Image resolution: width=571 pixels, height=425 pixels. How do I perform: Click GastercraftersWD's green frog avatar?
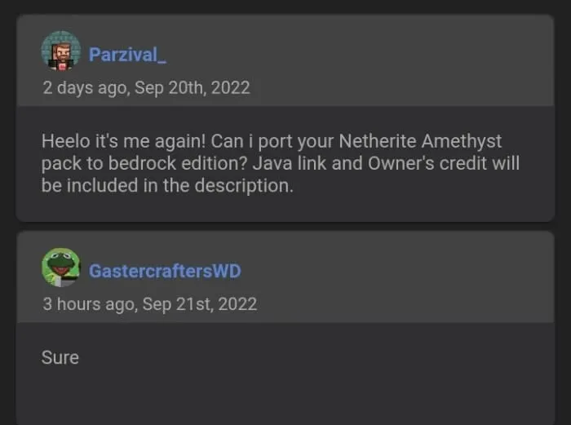coord(61,268)
